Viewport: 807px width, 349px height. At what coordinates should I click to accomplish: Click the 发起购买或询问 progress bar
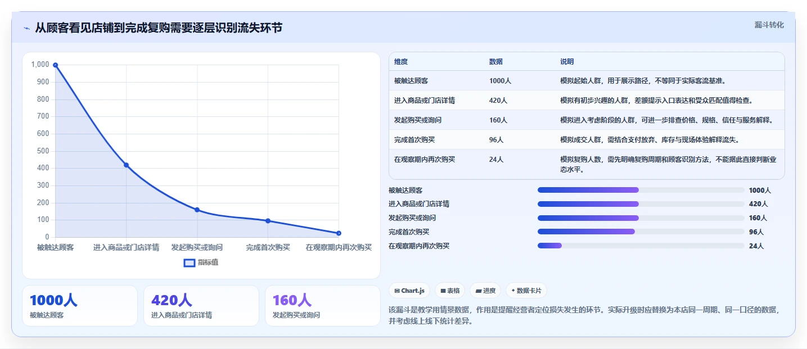pyautogui.click(x=641, y=218)
